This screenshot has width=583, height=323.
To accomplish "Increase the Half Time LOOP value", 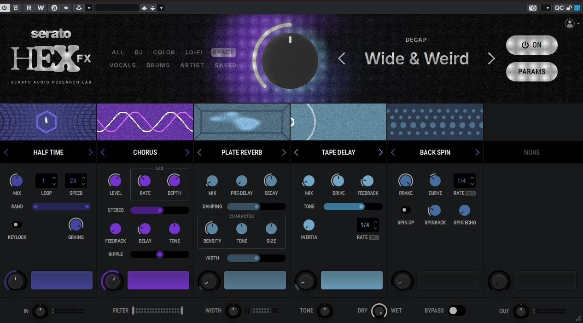I will pyautogui.click(x=54, y=178).
